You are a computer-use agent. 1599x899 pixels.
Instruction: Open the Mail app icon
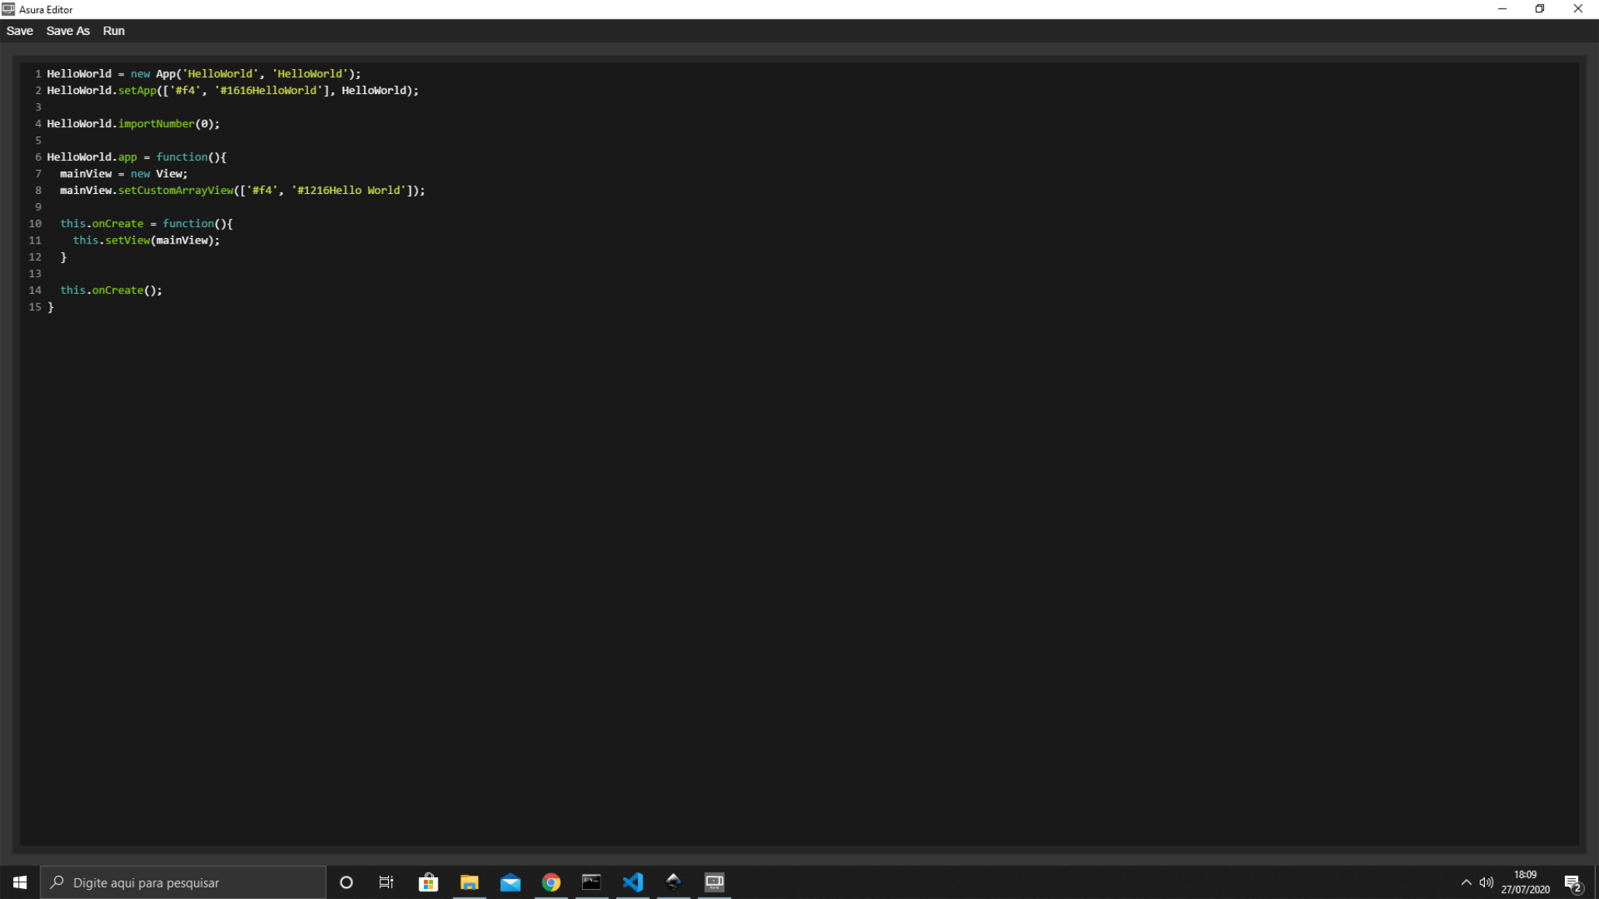(510, 882)
